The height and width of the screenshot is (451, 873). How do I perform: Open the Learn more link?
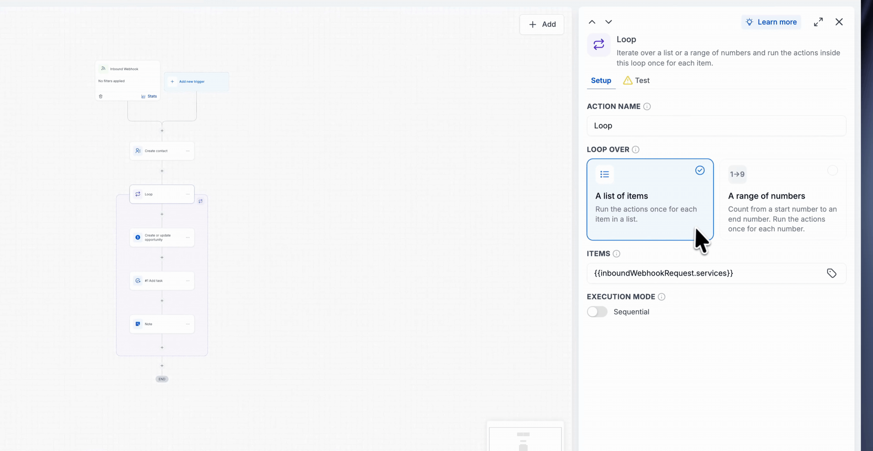tap(771, 22)
